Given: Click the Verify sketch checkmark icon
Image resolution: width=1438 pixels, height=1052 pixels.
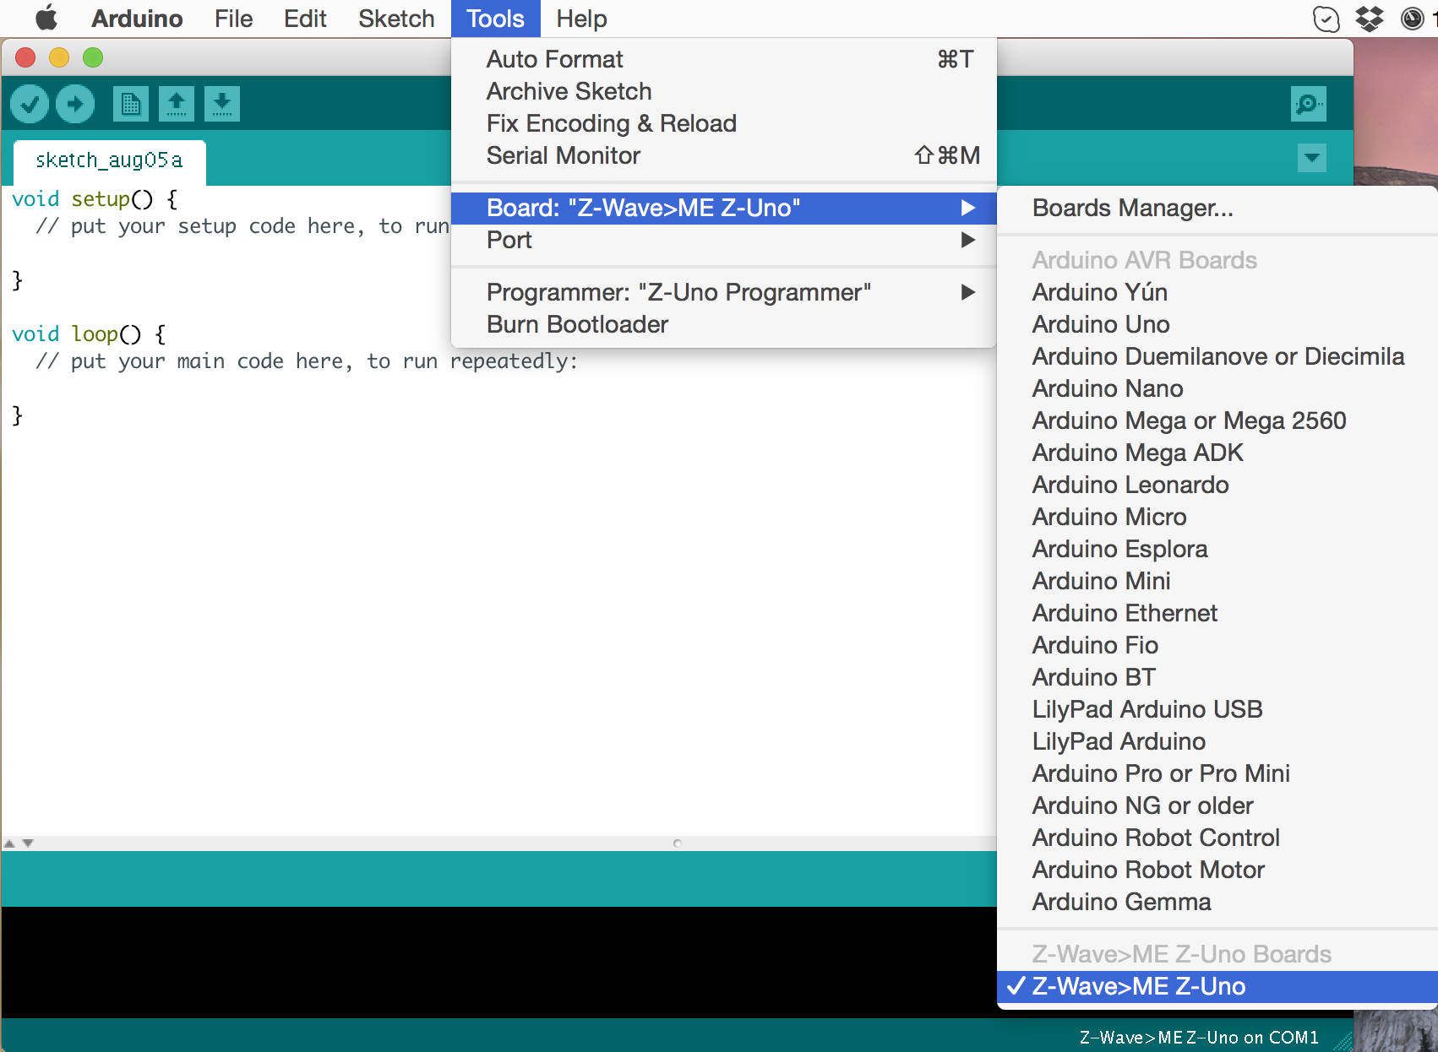Looking at the screenshot, I should pyautogui.click(x=30, y=104).
